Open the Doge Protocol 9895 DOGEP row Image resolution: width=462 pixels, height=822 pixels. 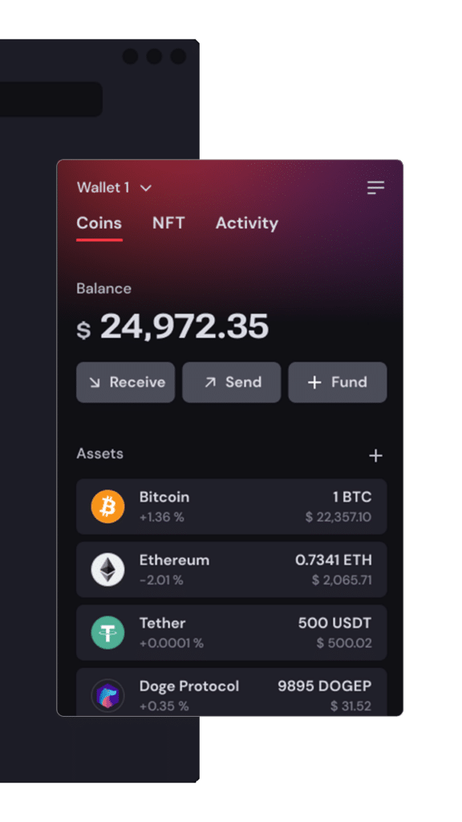pyautogui.click(x=232, y=691)
